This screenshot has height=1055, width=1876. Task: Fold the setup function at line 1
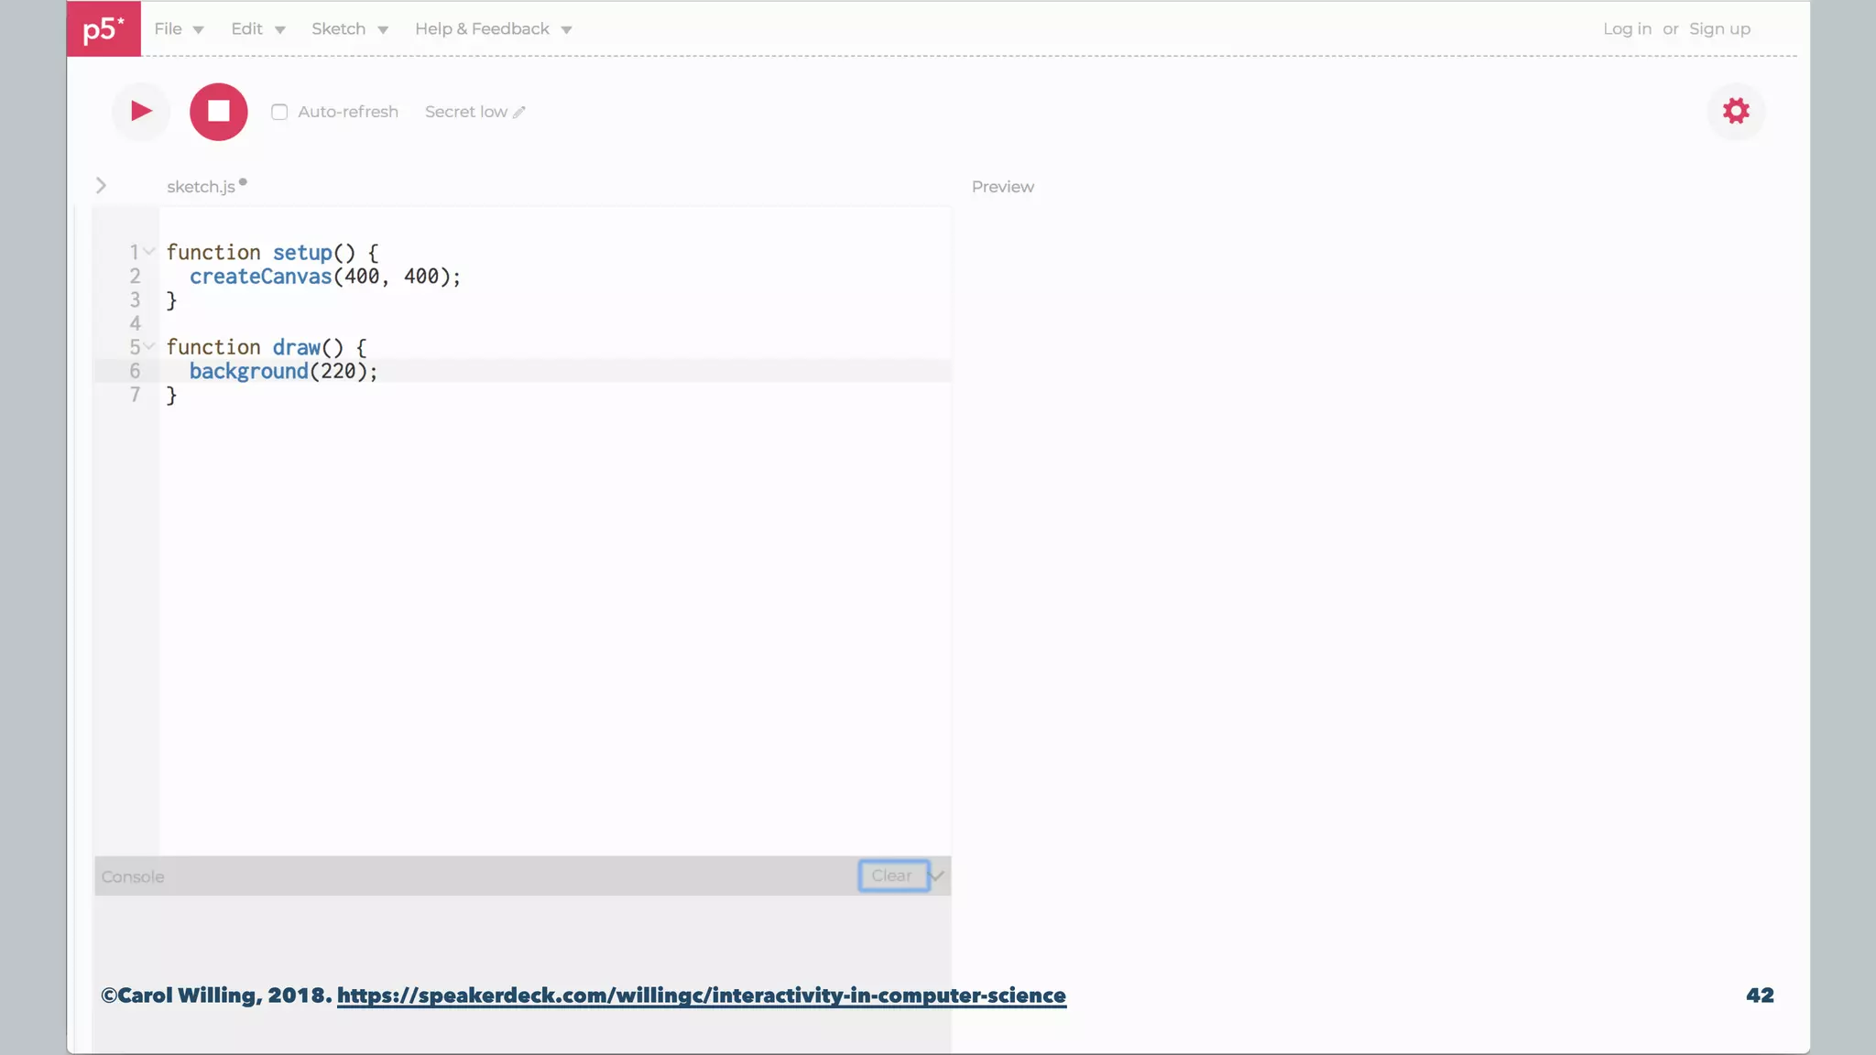pos(149,252)
